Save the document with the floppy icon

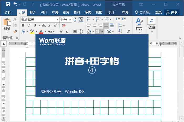(8, 4)
